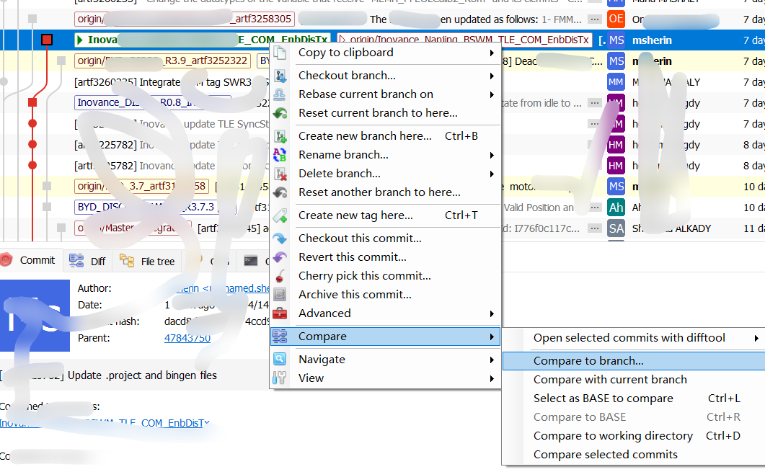
Task: Click the A-to-B icon for Rename branch
Action: 280,154
